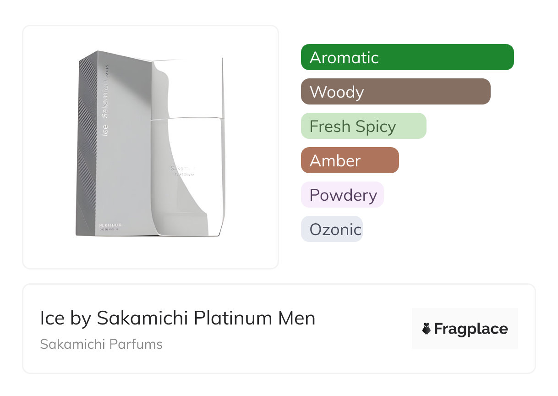This screenshot has width=558, height=396.
Task: Open the Sakamichi Parfums brand link
Action: point(101,344)
